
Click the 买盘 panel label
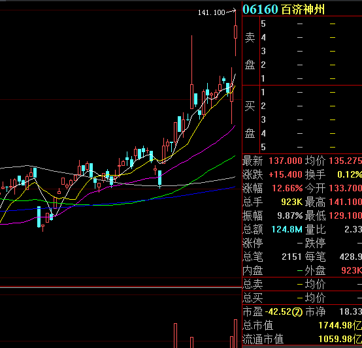pyautogui.click(x=250, y=119)
